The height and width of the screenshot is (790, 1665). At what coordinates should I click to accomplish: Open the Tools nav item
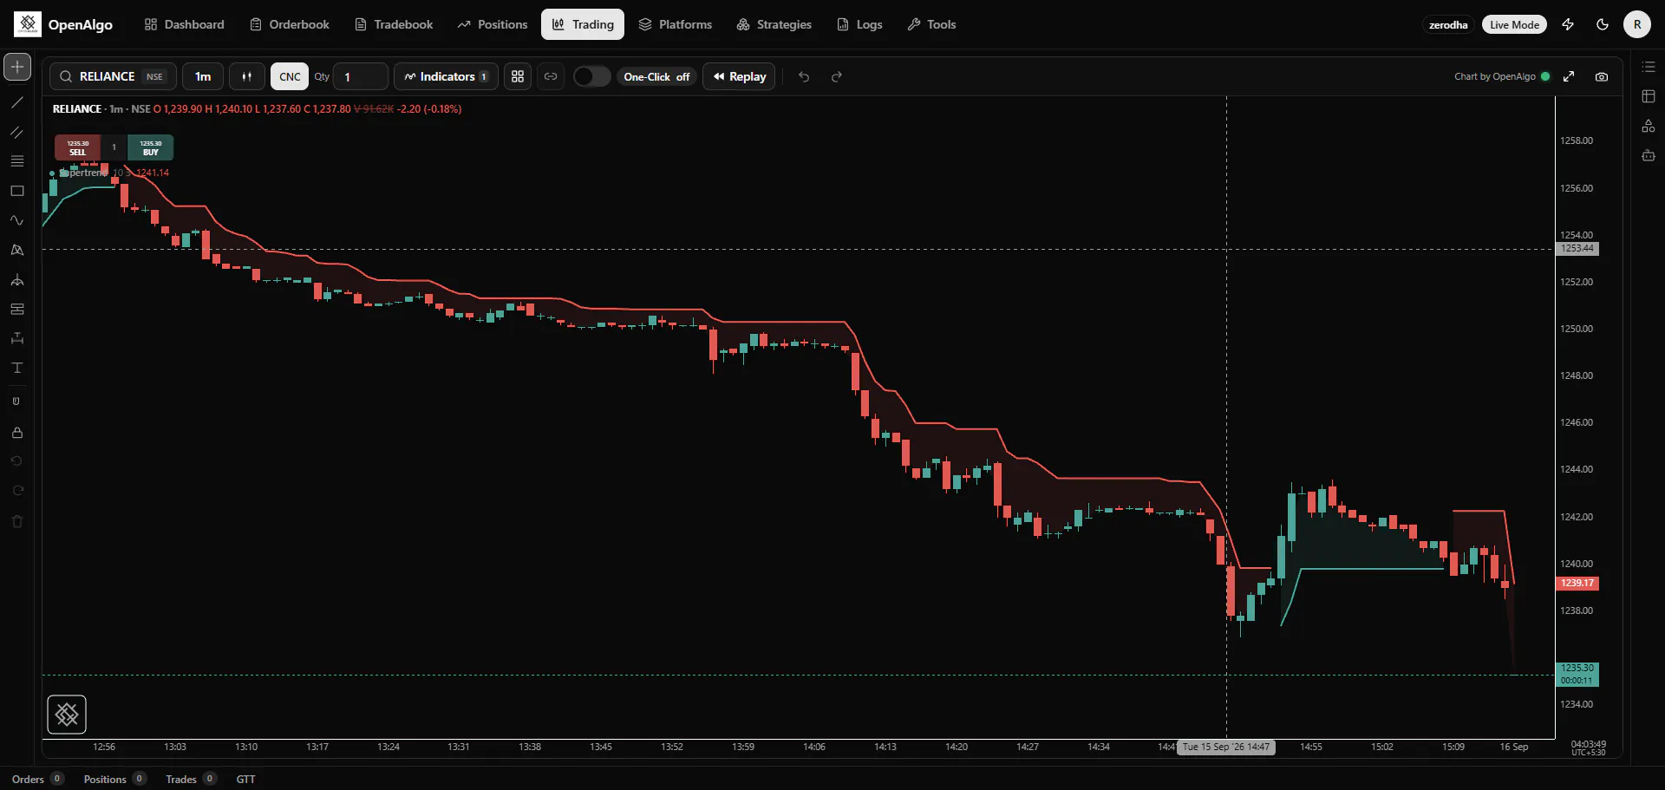[931, 24]
